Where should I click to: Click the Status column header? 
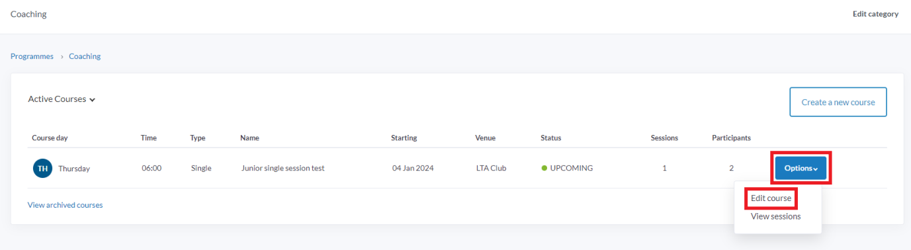(x=550, y=138)
